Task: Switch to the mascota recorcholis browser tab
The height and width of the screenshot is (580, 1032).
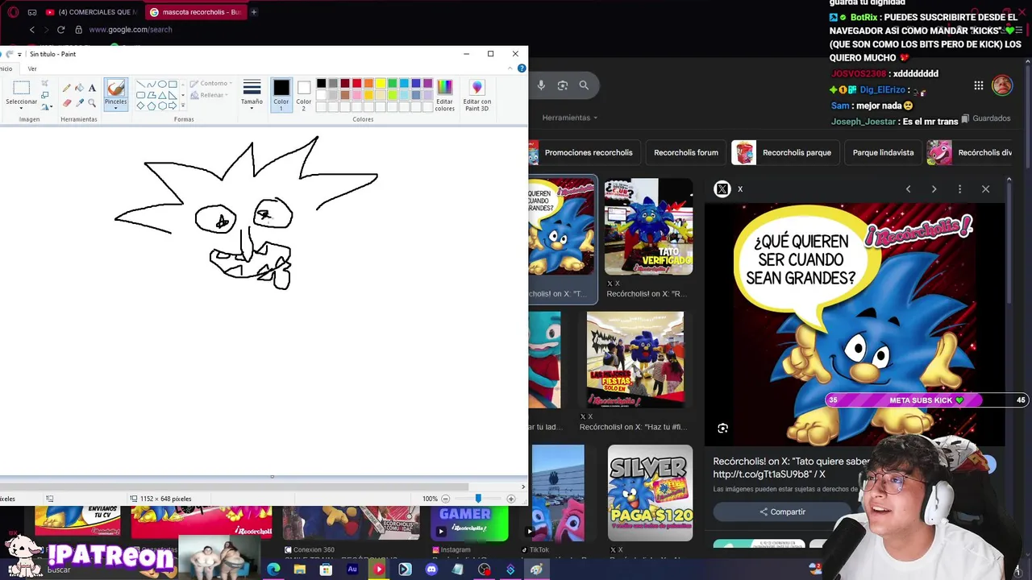Action: pos(196,12)
